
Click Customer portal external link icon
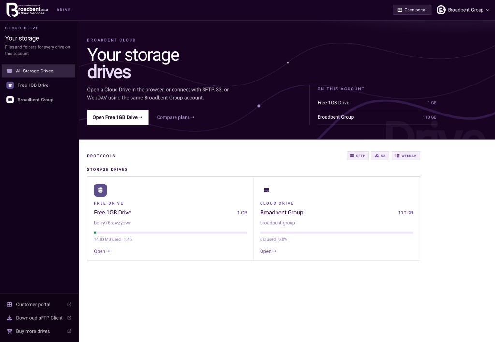(x=69, y=304)
